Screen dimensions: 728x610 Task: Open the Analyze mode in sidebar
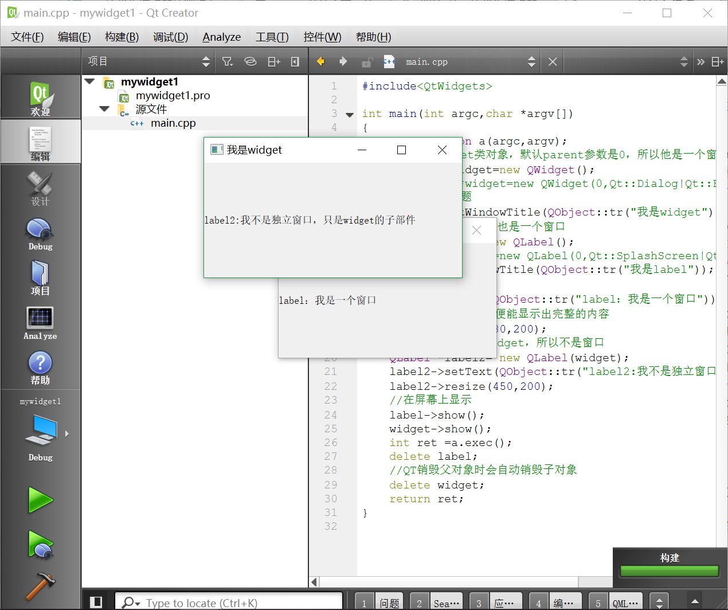tap(40, 322)
